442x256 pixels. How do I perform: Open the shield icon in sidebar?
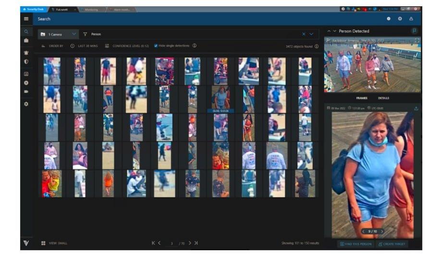click(26, 61)
